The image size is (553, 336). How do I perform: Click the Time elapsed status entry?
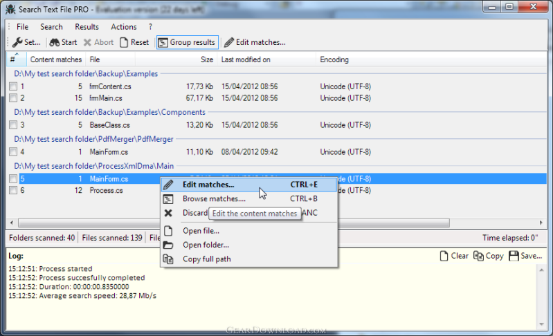510,238
